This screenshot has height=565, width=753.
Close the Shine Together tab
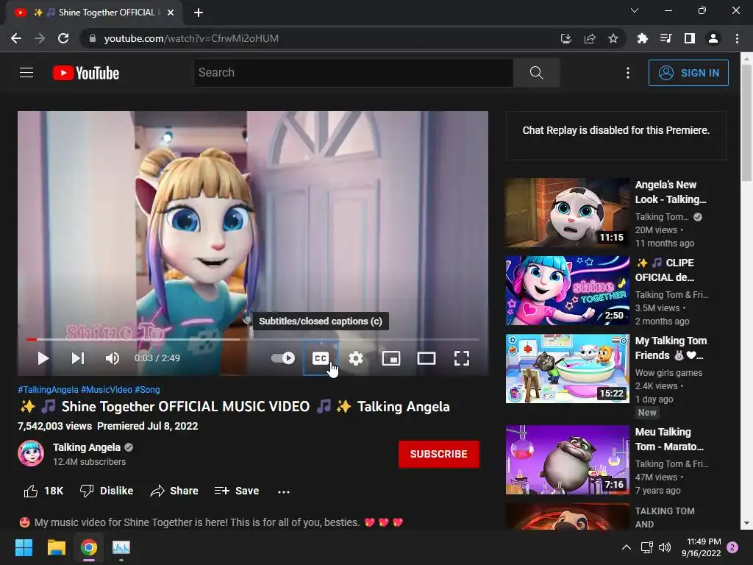pyautogui.click(x=171, y=13)
